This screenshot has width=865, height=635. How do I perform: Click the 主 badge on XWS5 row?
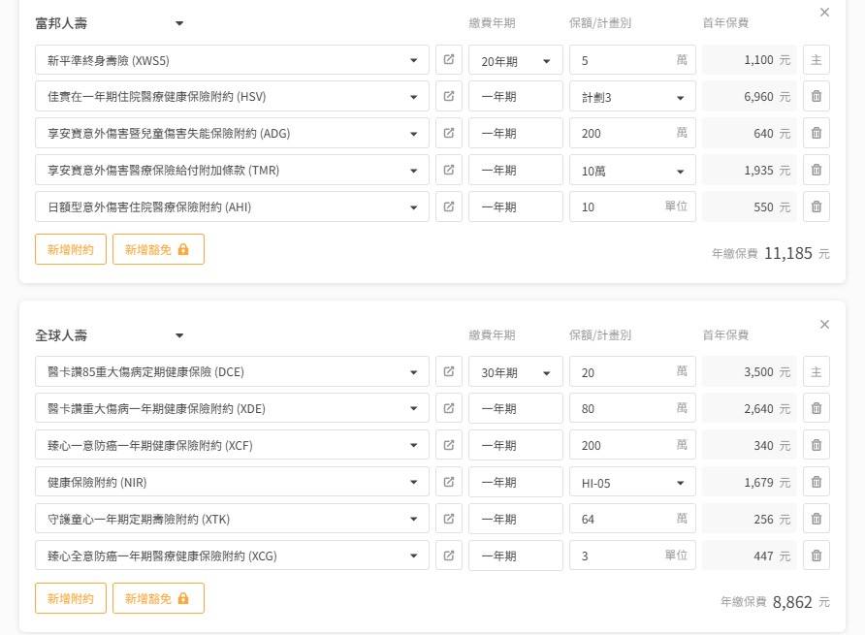tap(816, 60)
